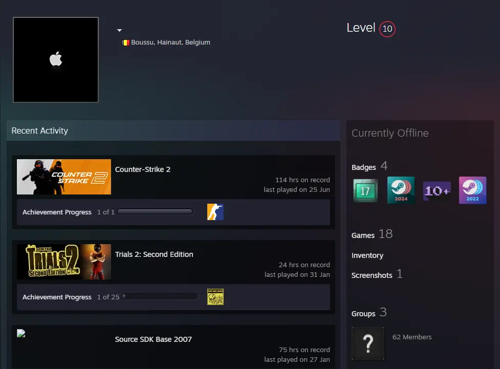Screen dimensions: 500x369
Task: Click the Steam 2024 year badge
Action: (401, 190)
